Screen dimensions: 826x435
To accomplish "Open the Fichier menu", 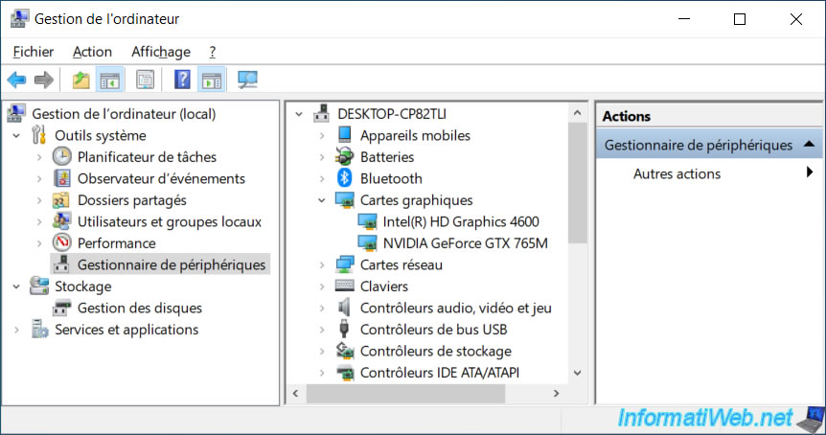I will (34, 52).
